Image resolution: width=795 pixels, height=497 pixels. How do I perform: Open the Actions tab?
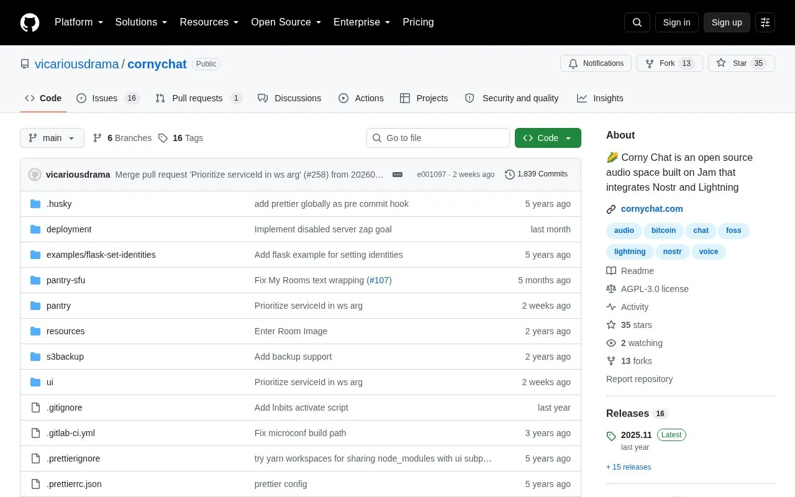point(361,98)
